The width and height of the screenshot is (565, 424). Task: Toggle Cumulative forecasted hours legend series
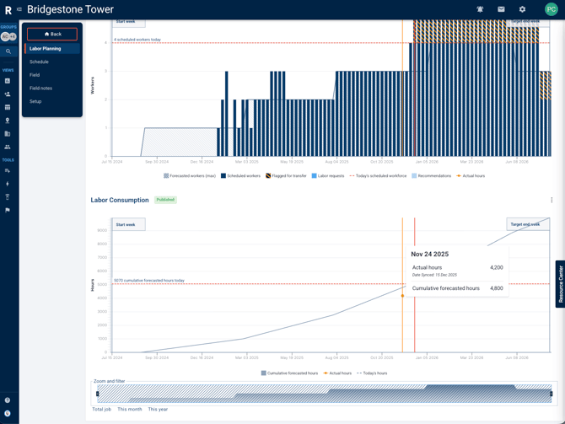coord(289,373)
